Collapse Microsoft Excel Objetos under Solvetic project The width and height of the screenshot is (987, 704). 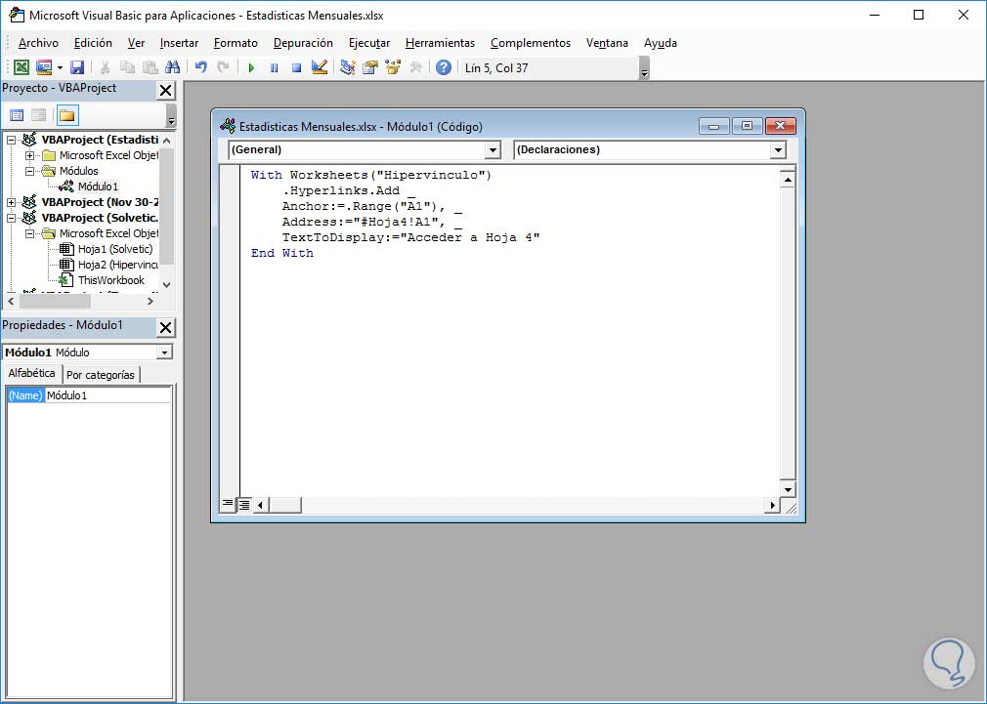click(x=29, y=234)
